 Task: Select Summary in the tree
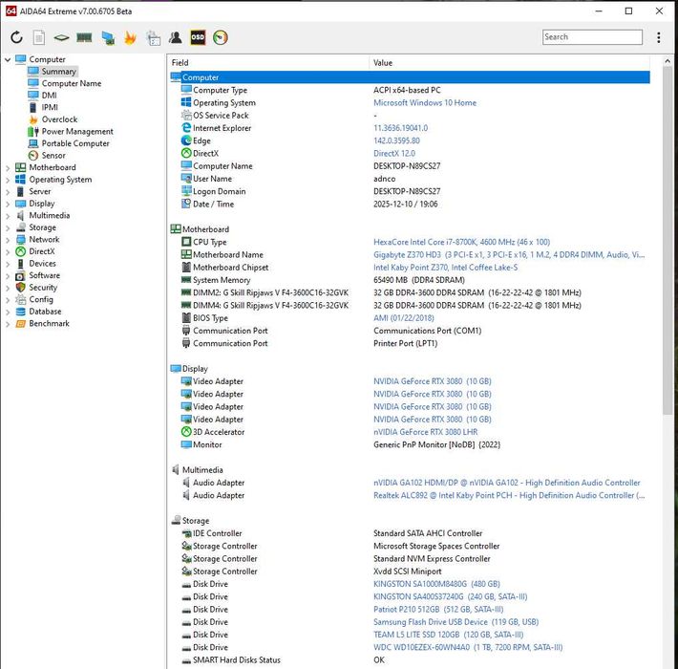click(x=58, y=71)
